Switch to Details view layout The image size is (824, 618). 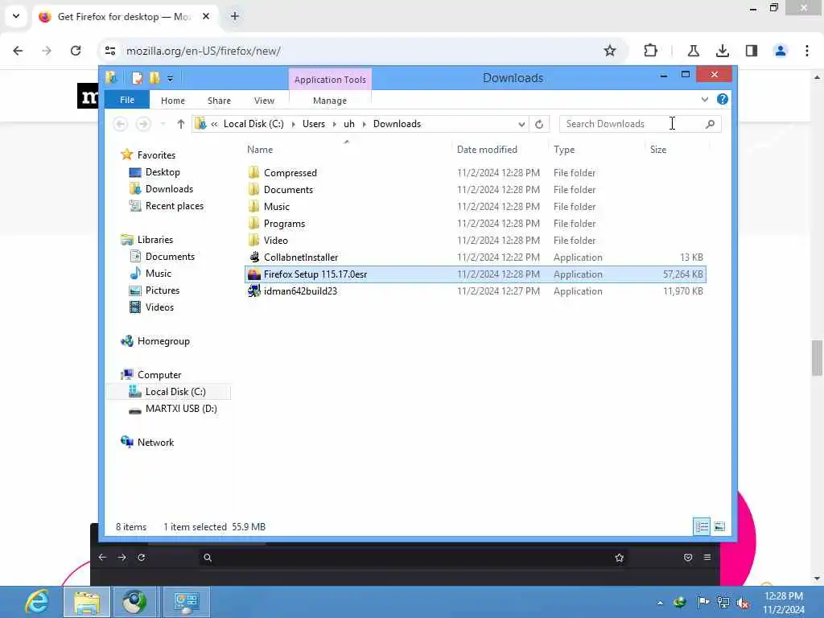pos(702,526)
